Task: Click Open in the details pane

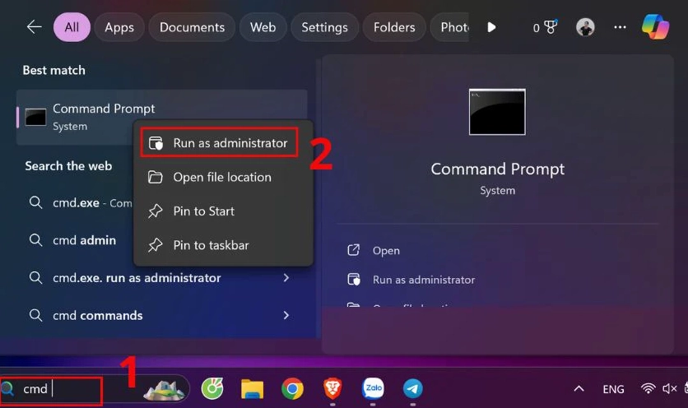Action: [386, 251]
